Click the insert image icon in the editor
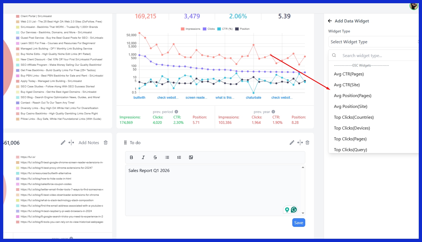 (191, 157)
